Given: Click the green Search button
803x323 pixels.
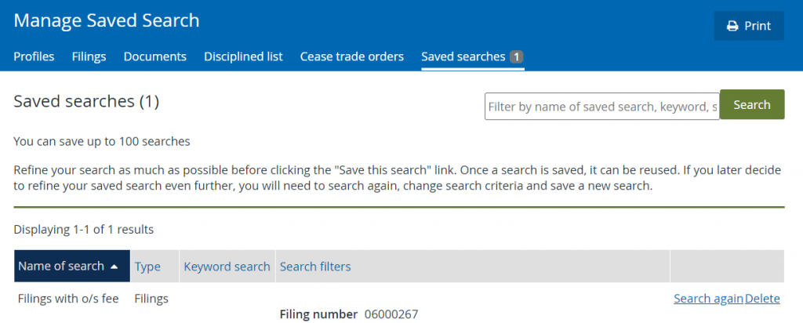Looking at the screenshot, I should point(752,105).
